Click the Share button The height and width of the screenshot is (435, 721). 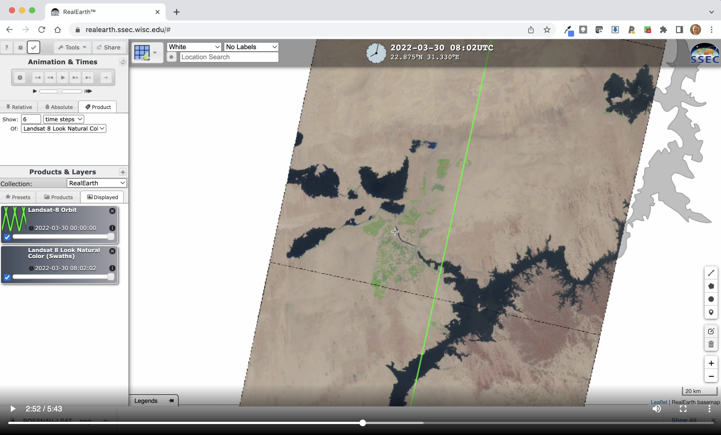[109, 47]
